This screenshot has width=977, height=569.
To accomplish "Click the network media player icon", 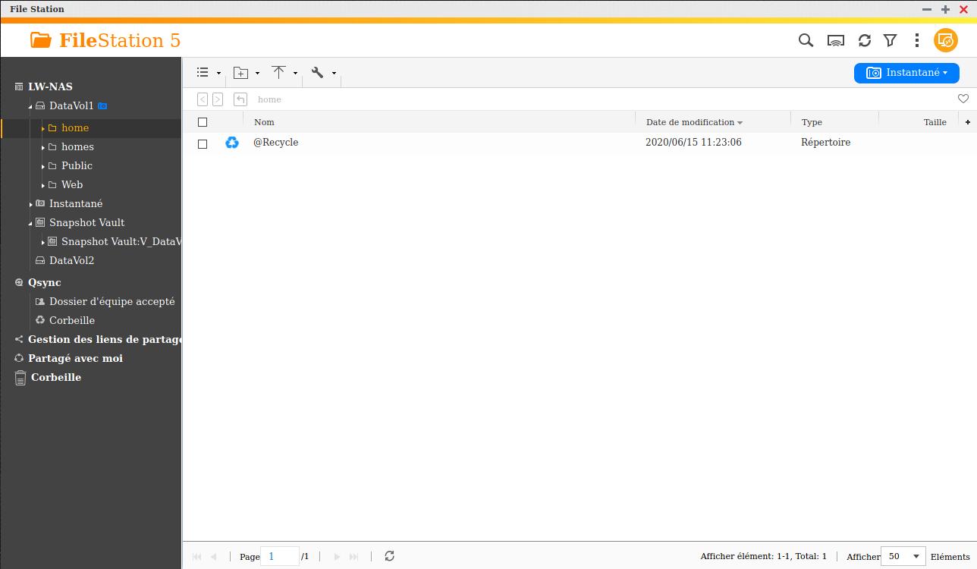I will (835, 40).
